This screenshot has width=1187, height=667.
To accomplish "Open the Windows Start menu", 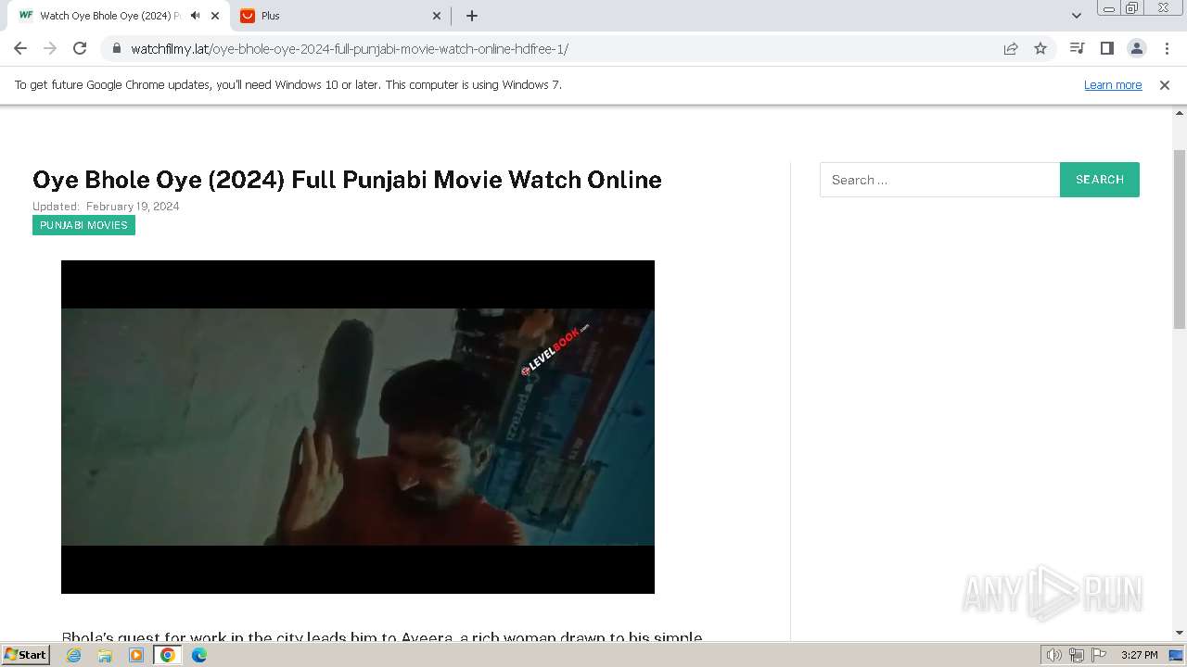I will (x=25, y=655).
